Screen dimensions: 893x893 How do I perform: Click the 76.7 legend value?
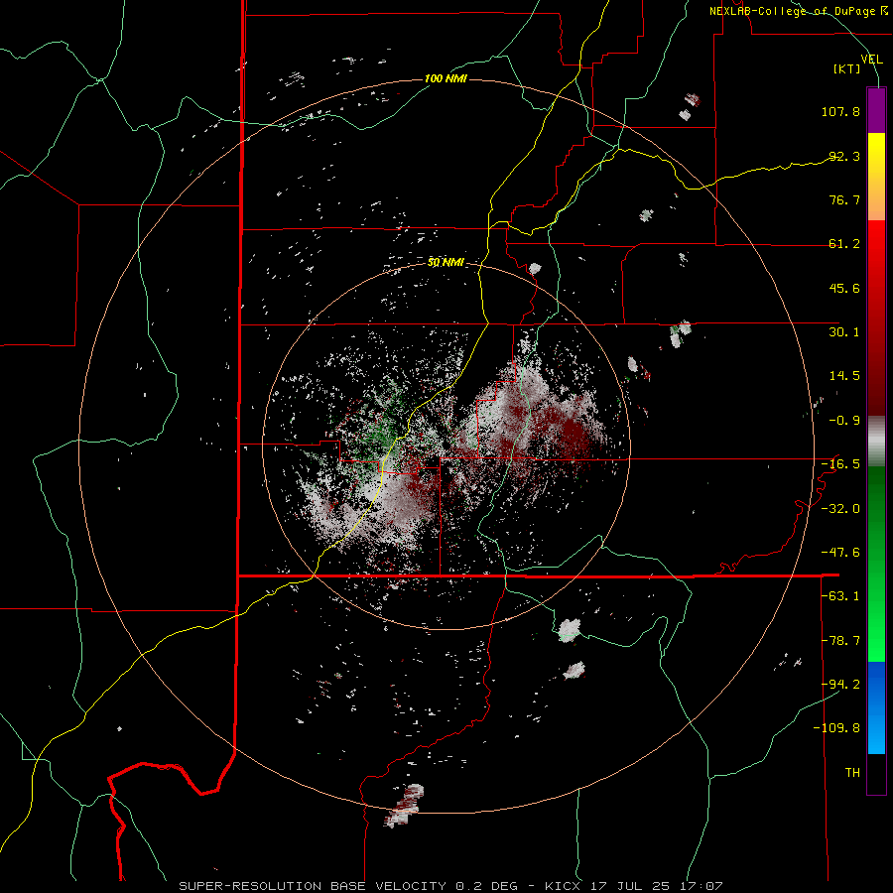(x=844, y=199)
